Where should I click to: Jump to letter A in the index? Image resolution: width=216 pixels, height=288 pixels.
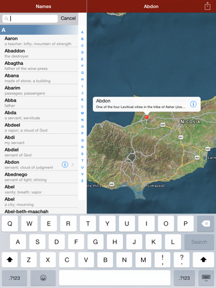[82, 32]
